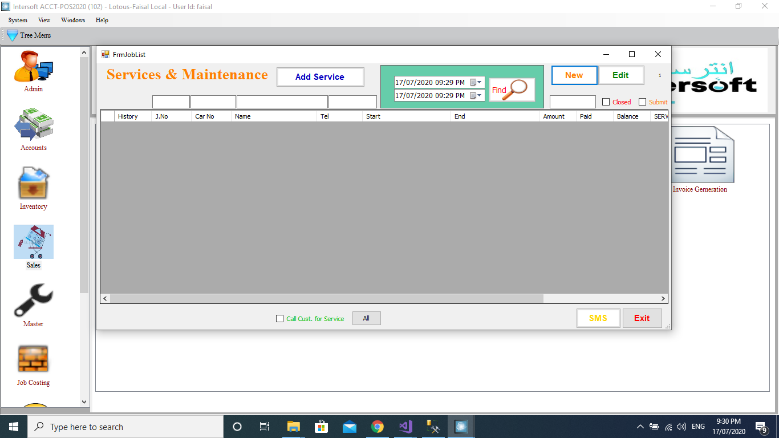Click the Sales cart icon

coord(34,242)
